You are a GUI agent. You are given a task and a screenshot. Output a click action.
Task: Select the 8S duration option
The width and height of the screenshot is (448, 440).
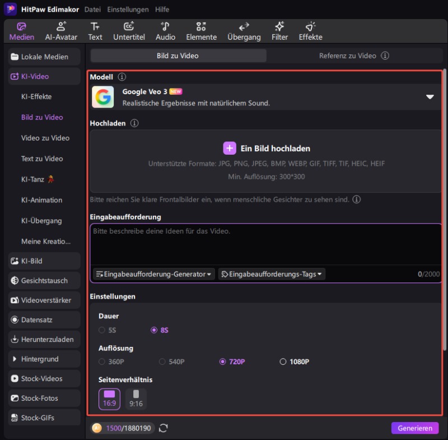click(x=160, y=330)
